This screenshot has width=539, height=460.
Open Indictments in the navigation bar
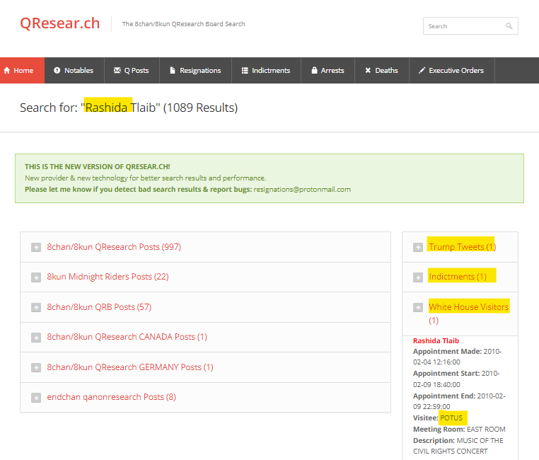[x=267, y=71]
